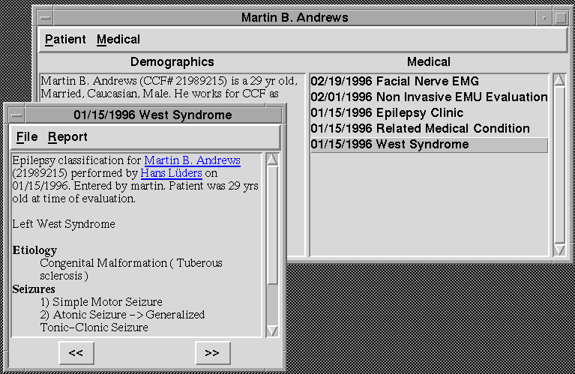Click the next record >> button
This screenshot has height=374, width=575.
pyautogui.click(x=212, y=352)
